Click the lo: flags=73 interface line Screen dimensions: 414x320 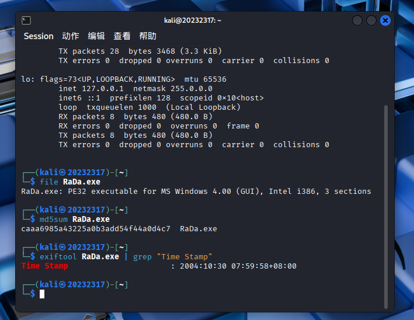[x=124, y=79]
